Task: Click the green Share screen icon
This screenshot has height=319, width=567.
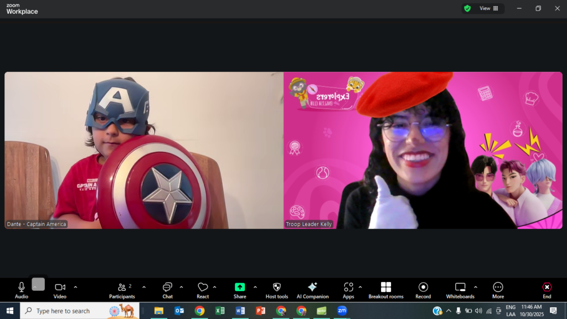Action: click(240, 287)
